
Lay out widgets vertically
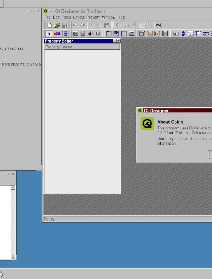[135, 25]
